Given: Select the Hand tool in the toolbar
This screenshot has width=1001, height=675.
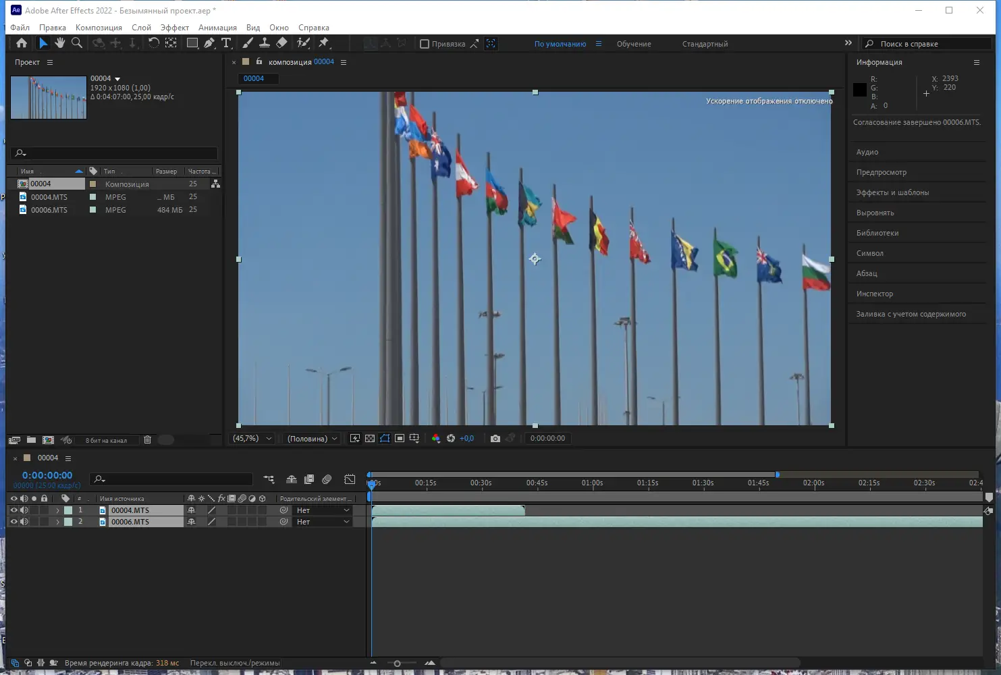Looking at the screenshot, I should [x=60, y=43].
